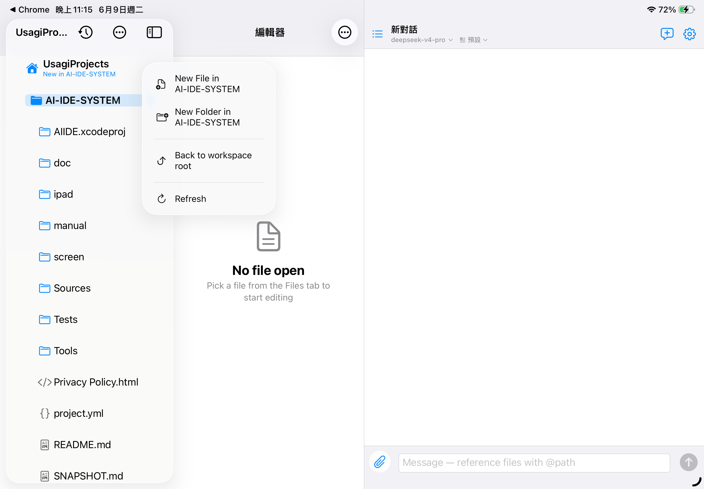Open SNAPSHOT.md file
This screenshot has width=704, height=489.
pyautogui.click(x=89, y=476)
